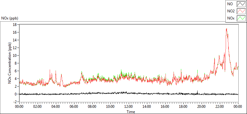Click the 18 maximum y-axis value
Viewport: 247px width, 114px height.
(x=15, y=25)
